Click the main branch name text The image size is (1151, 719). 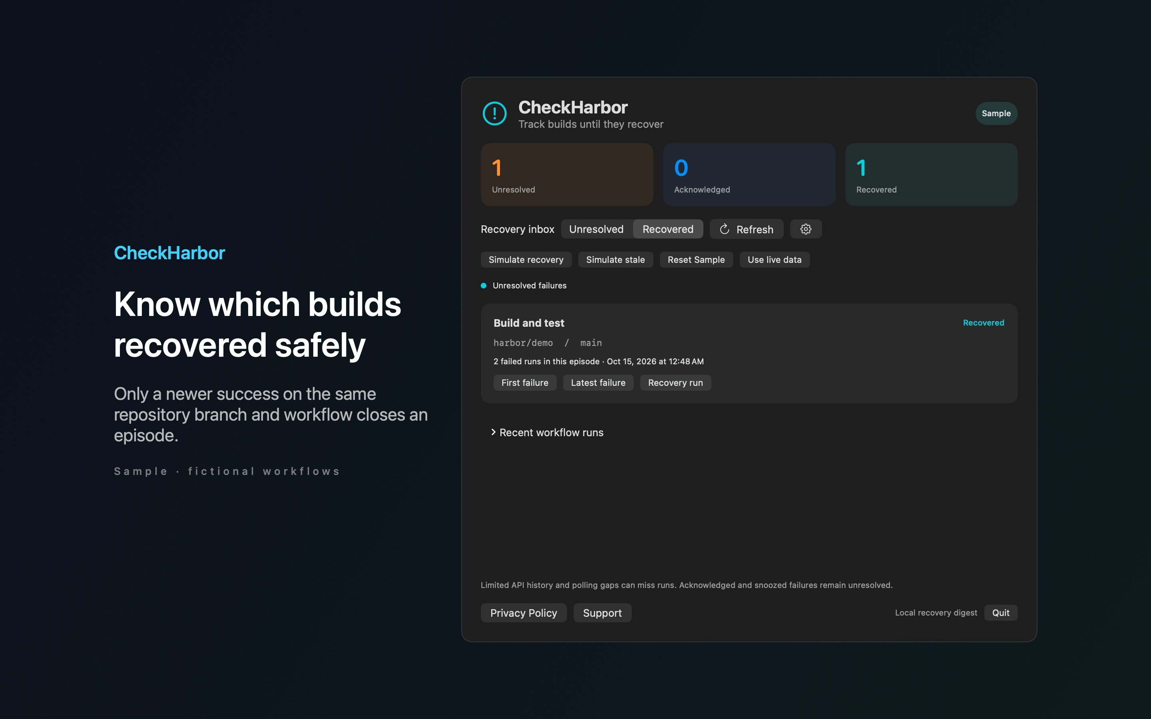point(591,343)
